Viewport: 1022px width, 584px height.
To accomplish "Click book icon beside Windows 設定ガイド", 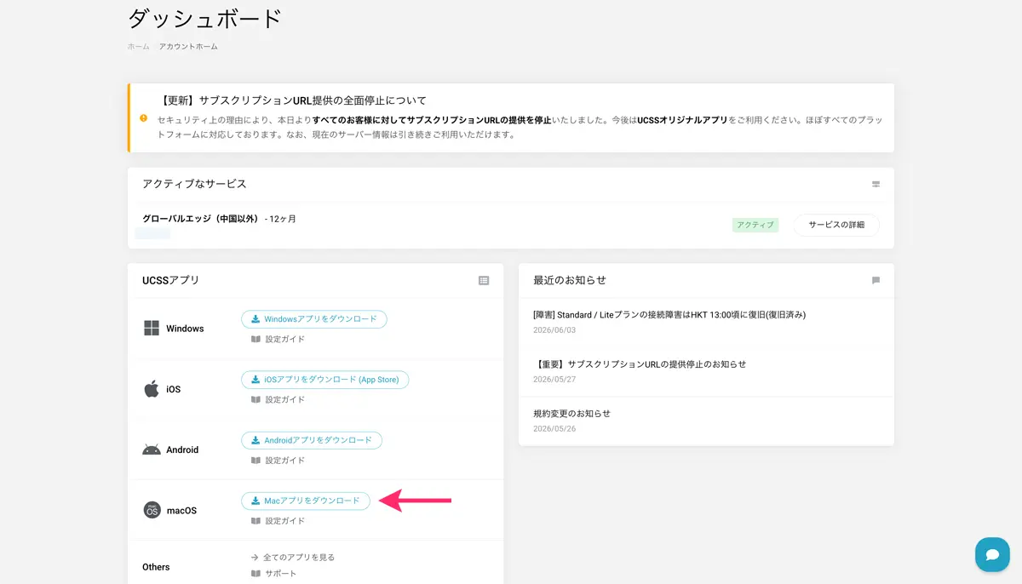I will [255, 339].
